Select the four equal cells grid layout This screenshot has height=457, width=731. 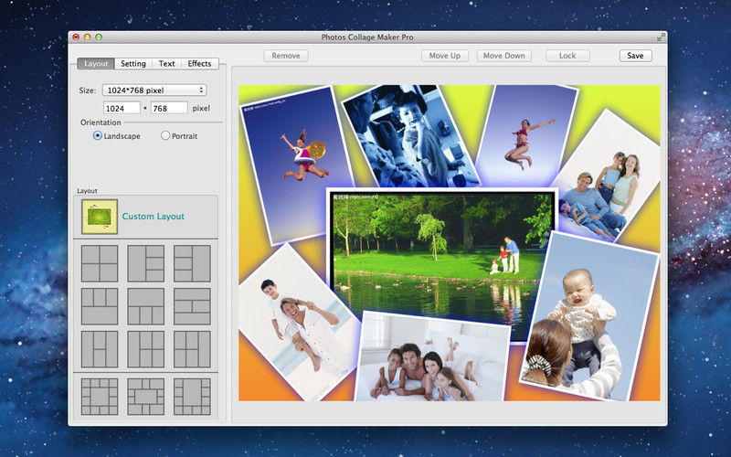click(x=100, y=263)
